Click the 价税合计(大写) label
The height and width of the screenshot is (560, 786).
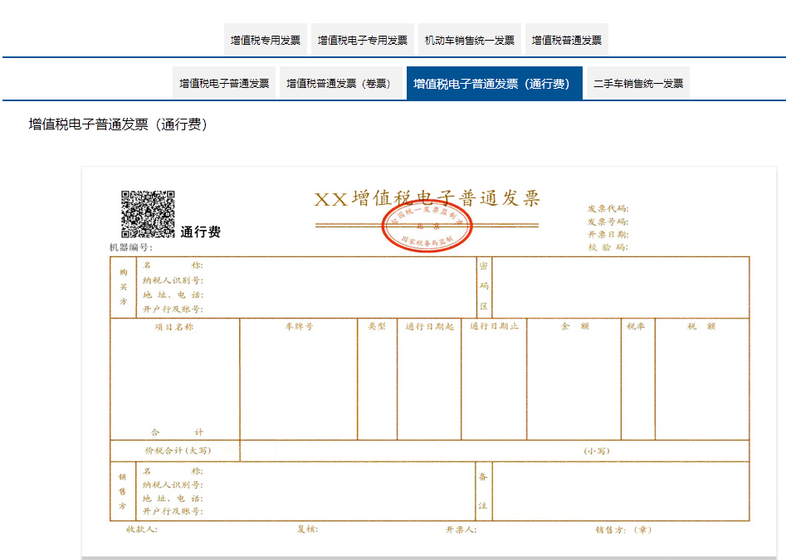coord(178,450)
